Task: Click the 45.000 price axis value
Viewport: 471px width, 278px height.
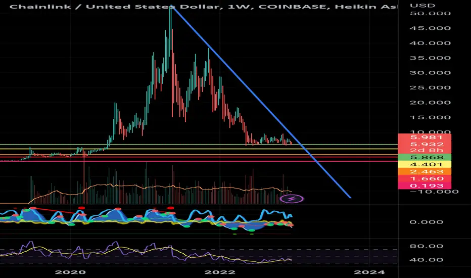Action: tap(430, 28)
